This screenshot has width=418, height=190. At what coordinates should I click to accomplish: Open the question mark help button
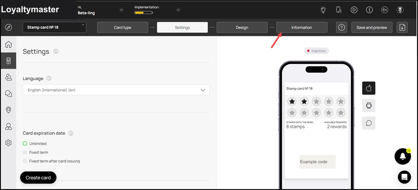pyautogui.click(x=342, y=27)
